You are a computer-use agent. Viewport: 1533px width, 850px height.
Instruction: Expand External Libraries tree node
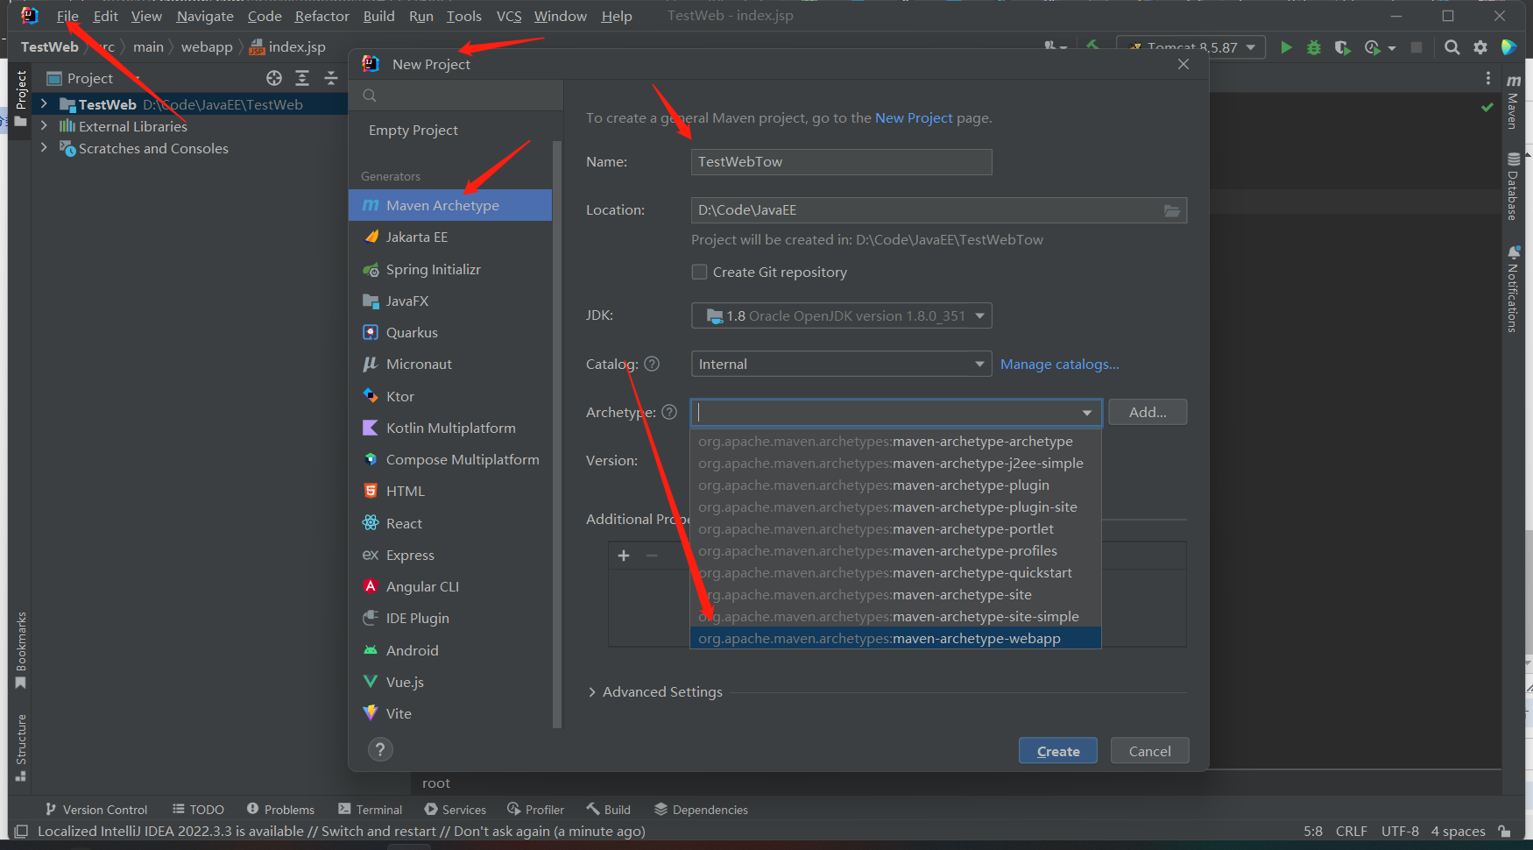pyautogui.click(x=44, y=126)
